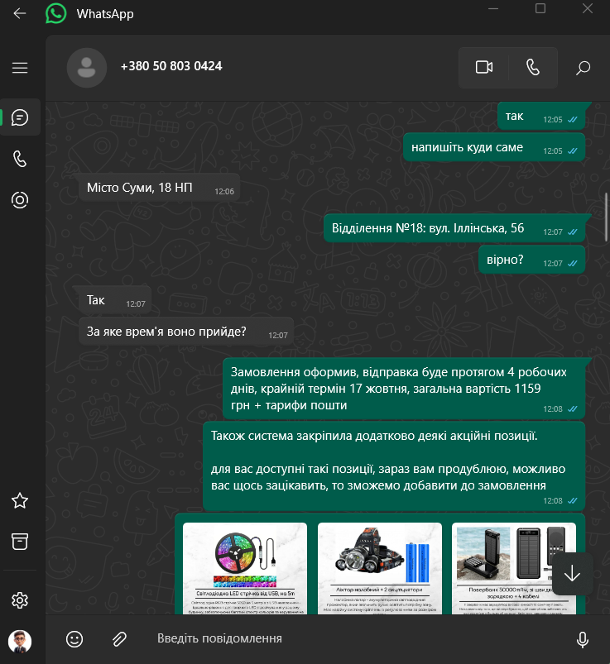610x664 pixels.
Task: Select the incoming 'Так' message at 12:07
Action: coord(115,300)
